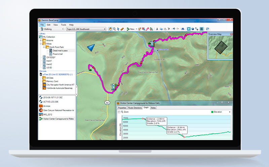Image resolution: width=269 pixels, height=167 pixels.
Task: Select My Collection in Library
Action: pyautogui.click(x=49, y=37)
